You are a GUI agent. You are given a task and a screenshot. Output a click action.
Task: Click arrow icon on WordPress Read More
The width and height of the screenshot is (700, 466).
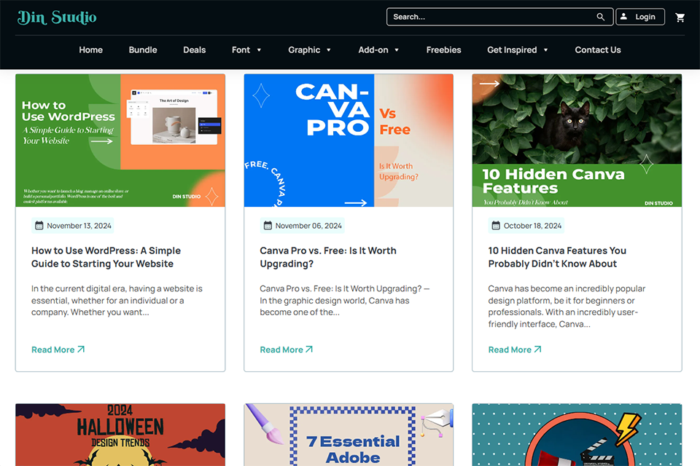tap(81, 349)
